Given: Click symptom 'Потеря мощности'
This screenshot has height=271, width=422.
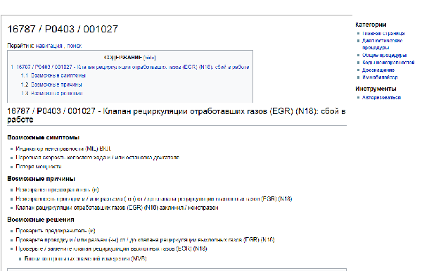Looking at the screenshot, I should (x=39, y=167).
